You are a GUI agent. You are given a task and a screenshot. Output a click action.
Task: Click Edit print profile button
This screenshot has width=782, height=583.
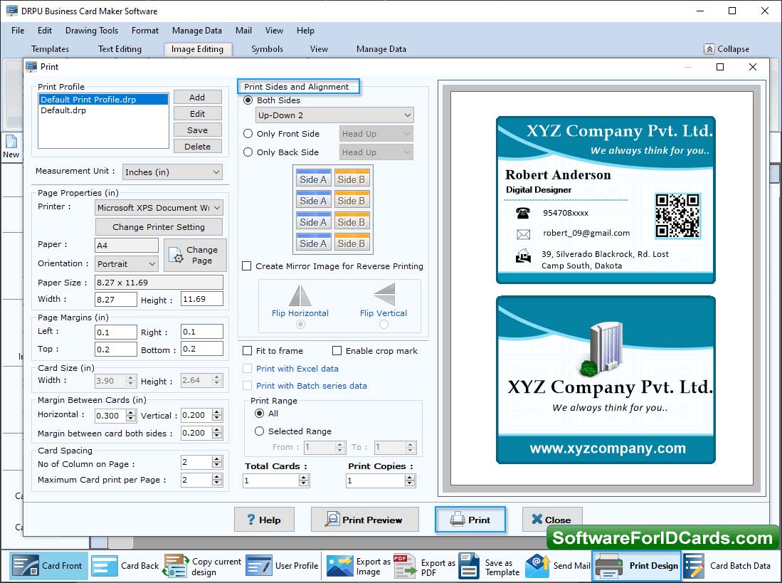pos(197,114)
